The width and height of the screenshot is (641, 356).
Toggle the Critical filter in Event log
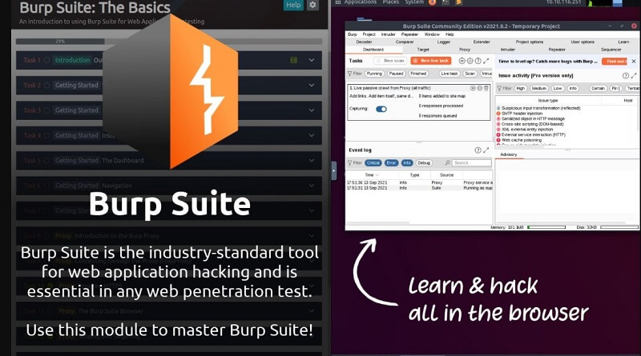[x=373, y=163]
